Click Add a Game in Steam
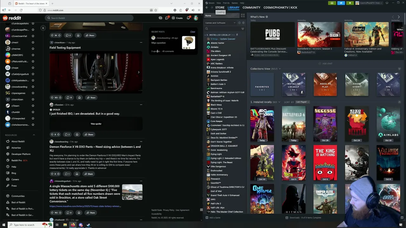Screen dimensions: 406x228 click(x=213, y=218)
